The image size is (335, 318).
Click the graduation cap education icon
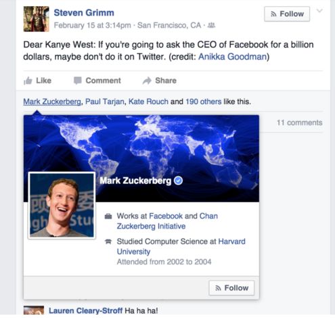pos(108,242)
